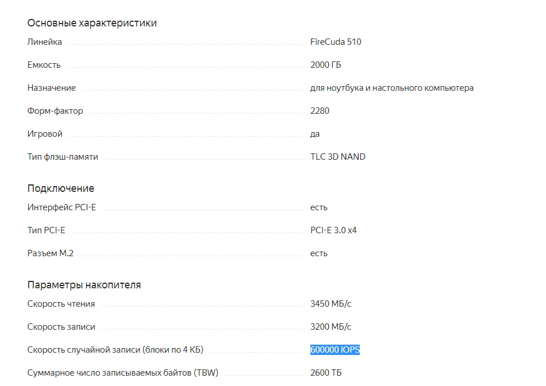Click the TLC 3D NAND value
This screenshot has width=546, height=386.
coord(338,157)
